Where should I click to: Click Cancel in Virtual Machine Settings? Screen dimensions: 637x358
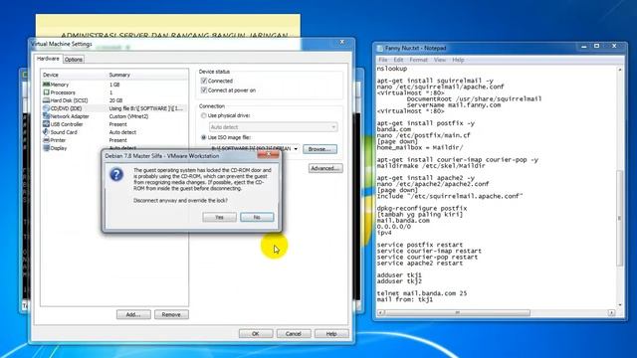coord(294,334)
